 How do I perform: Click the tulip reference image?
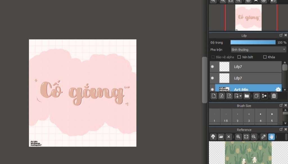[x=248, y=152]
